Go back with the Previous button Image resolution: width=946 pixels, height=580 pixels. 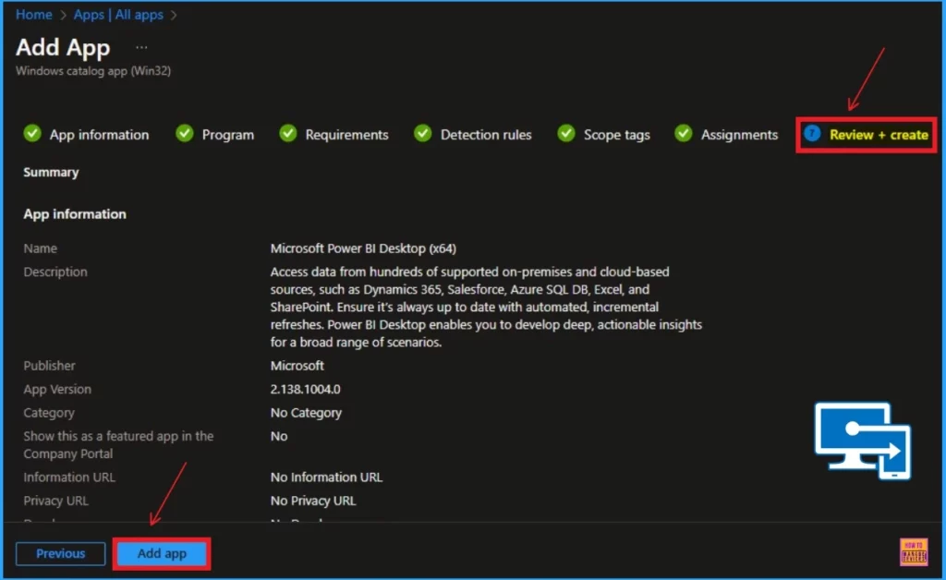pos(60,553)
